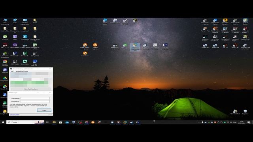253x142 pixels.
Task: Open the Windows Start menu
Action: (3, 122)
